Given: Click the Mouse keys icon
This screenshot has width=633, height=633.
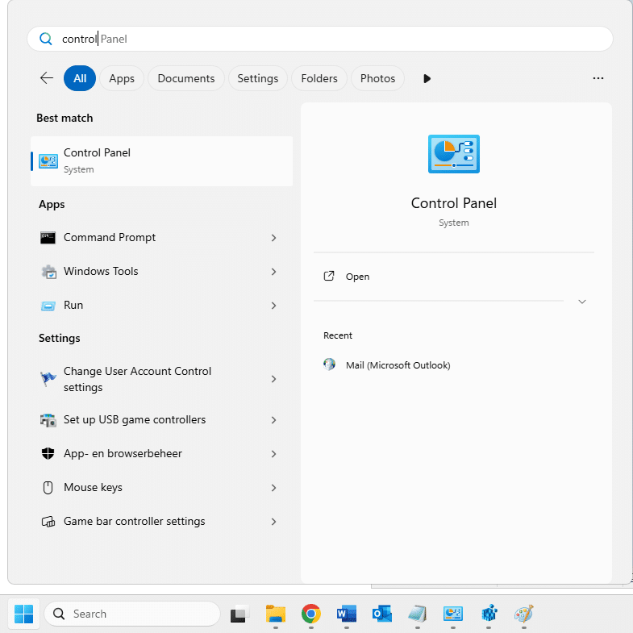Looking at the screenshot, I should [x=48, y=488].
